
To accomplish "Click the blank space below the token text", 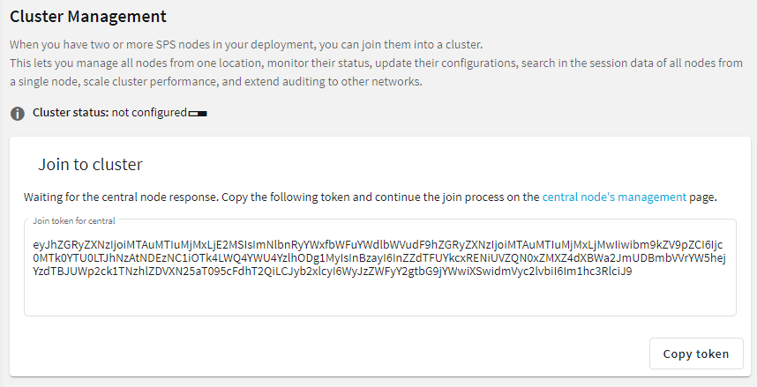I will tap(380, 297).
